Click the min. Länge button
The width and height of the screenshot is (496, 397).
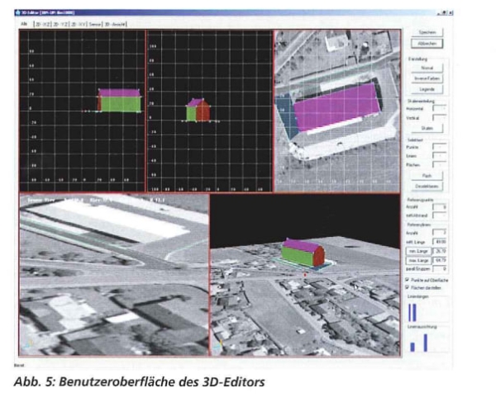click(x=417, y=249)
